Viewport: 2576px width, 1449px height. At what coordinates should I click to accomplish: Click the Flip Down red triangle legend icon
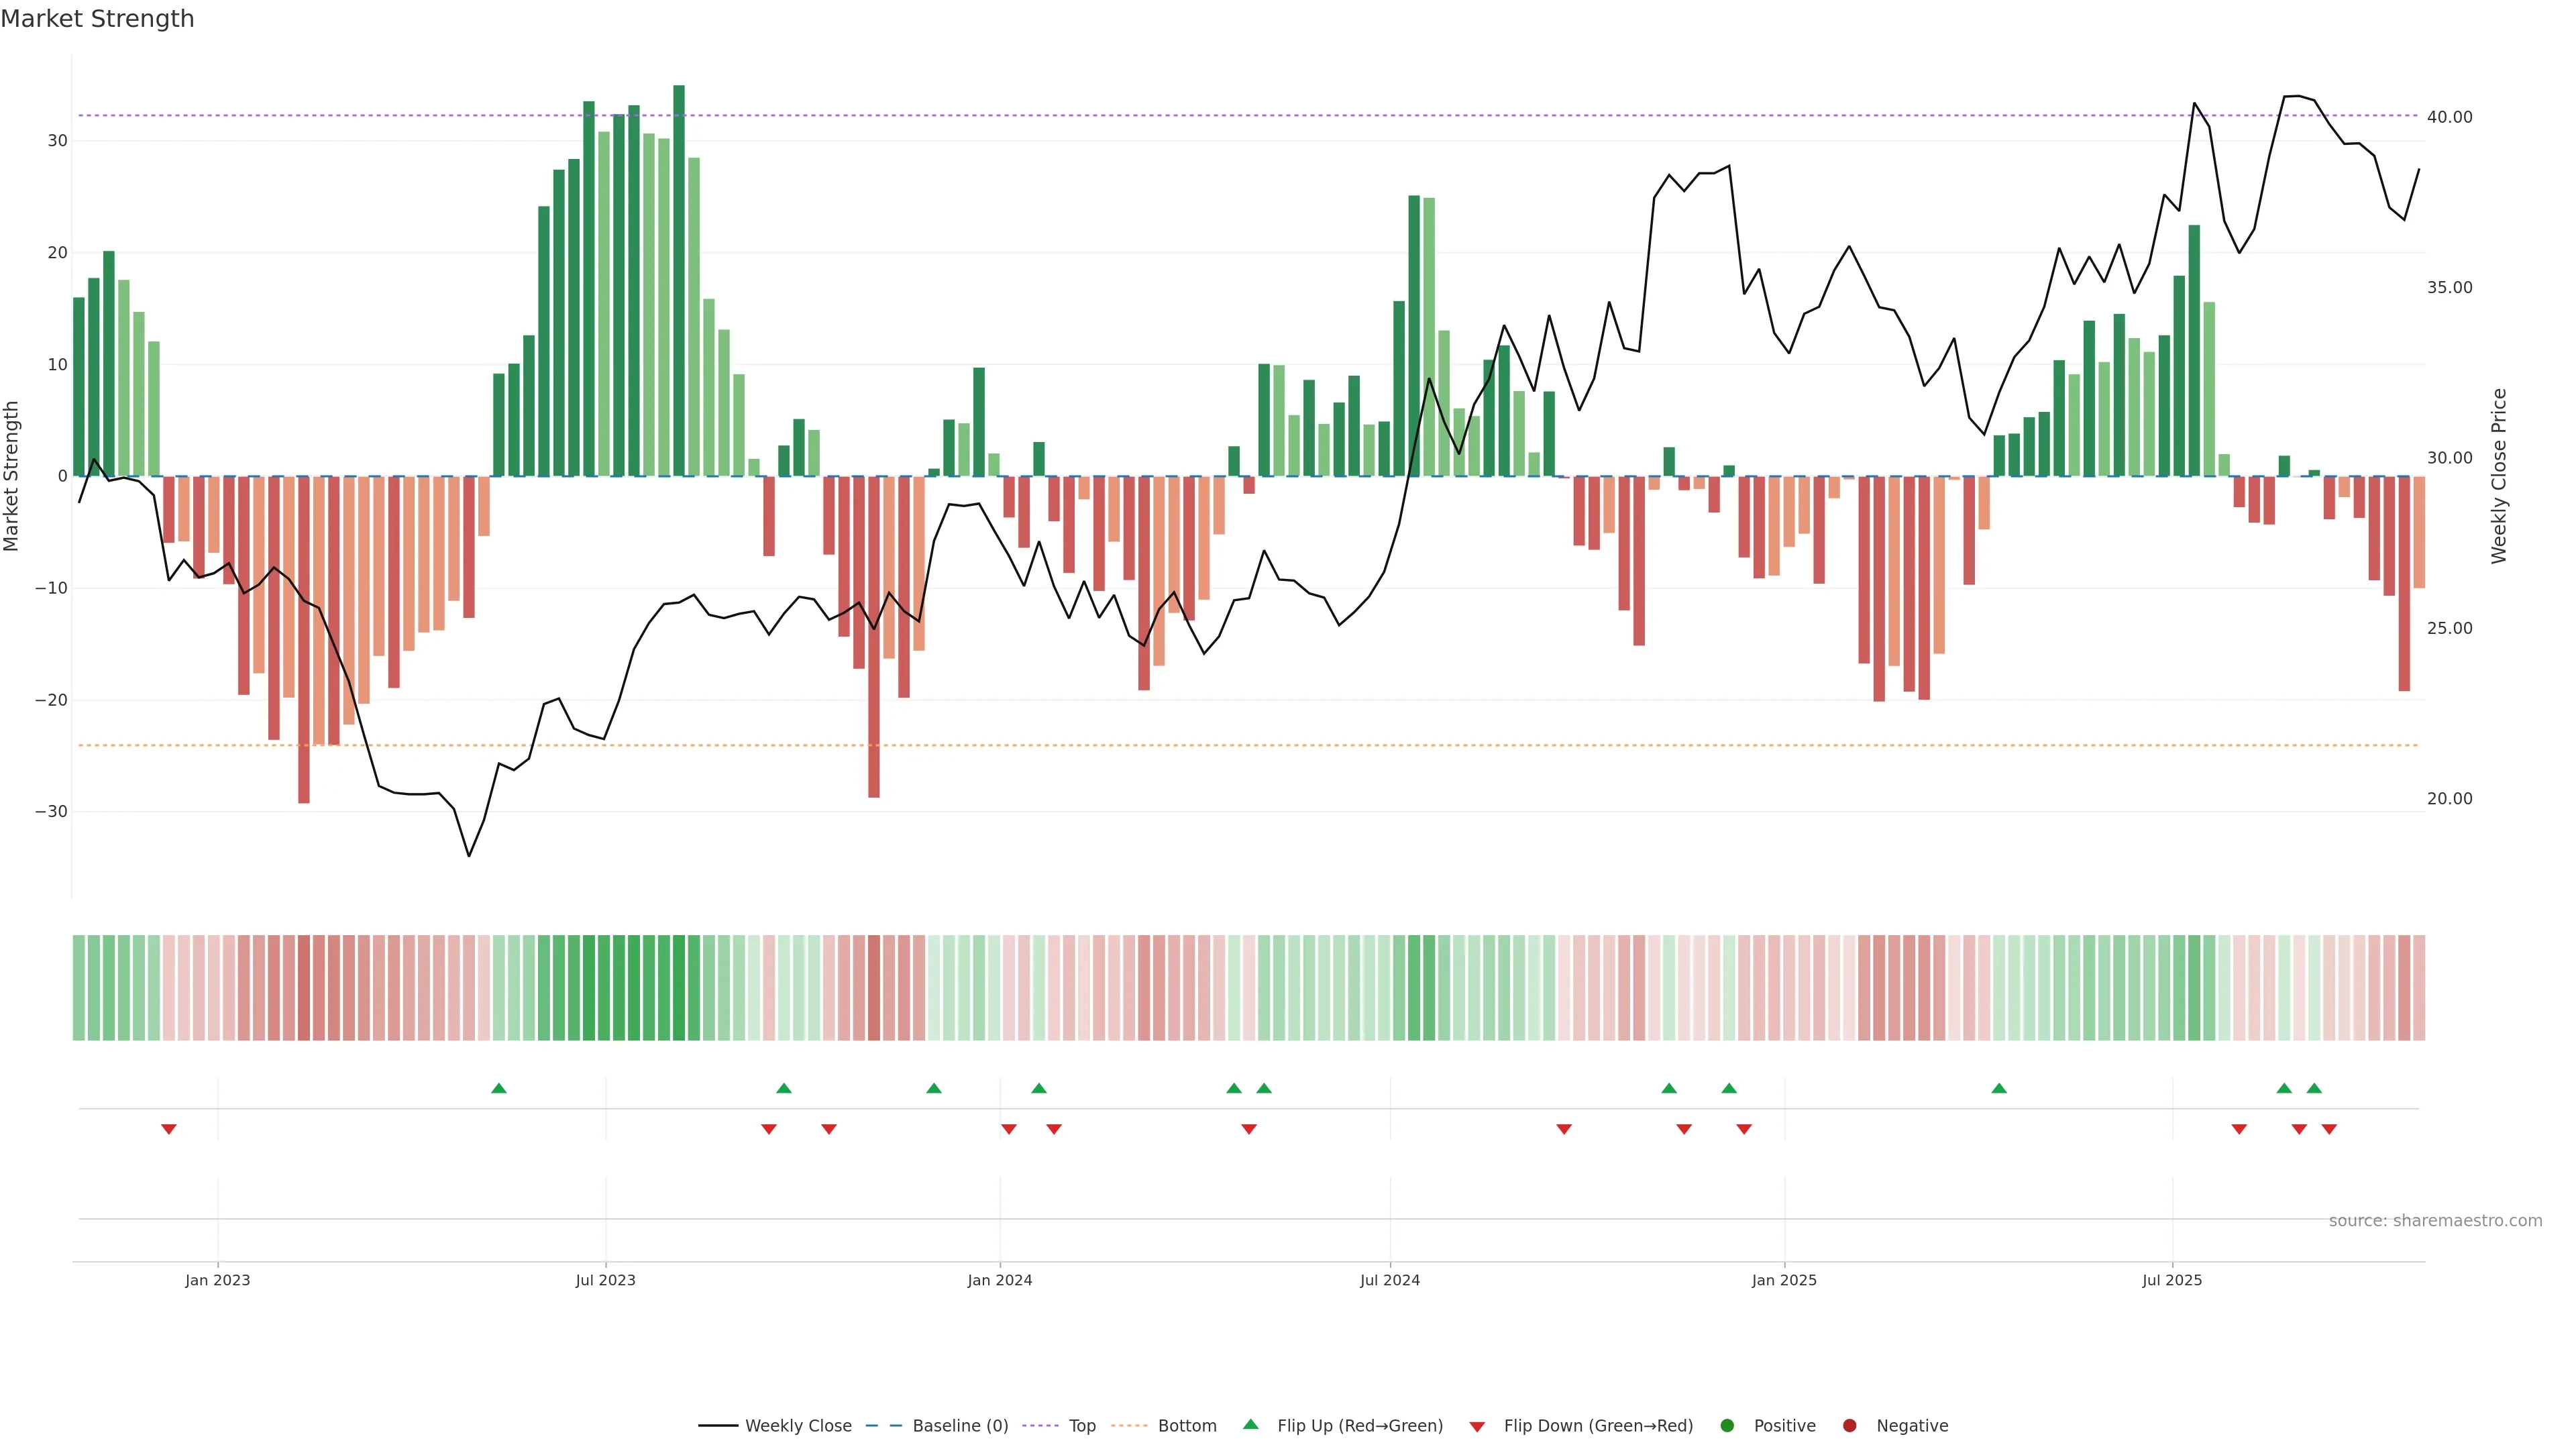1477,1426
